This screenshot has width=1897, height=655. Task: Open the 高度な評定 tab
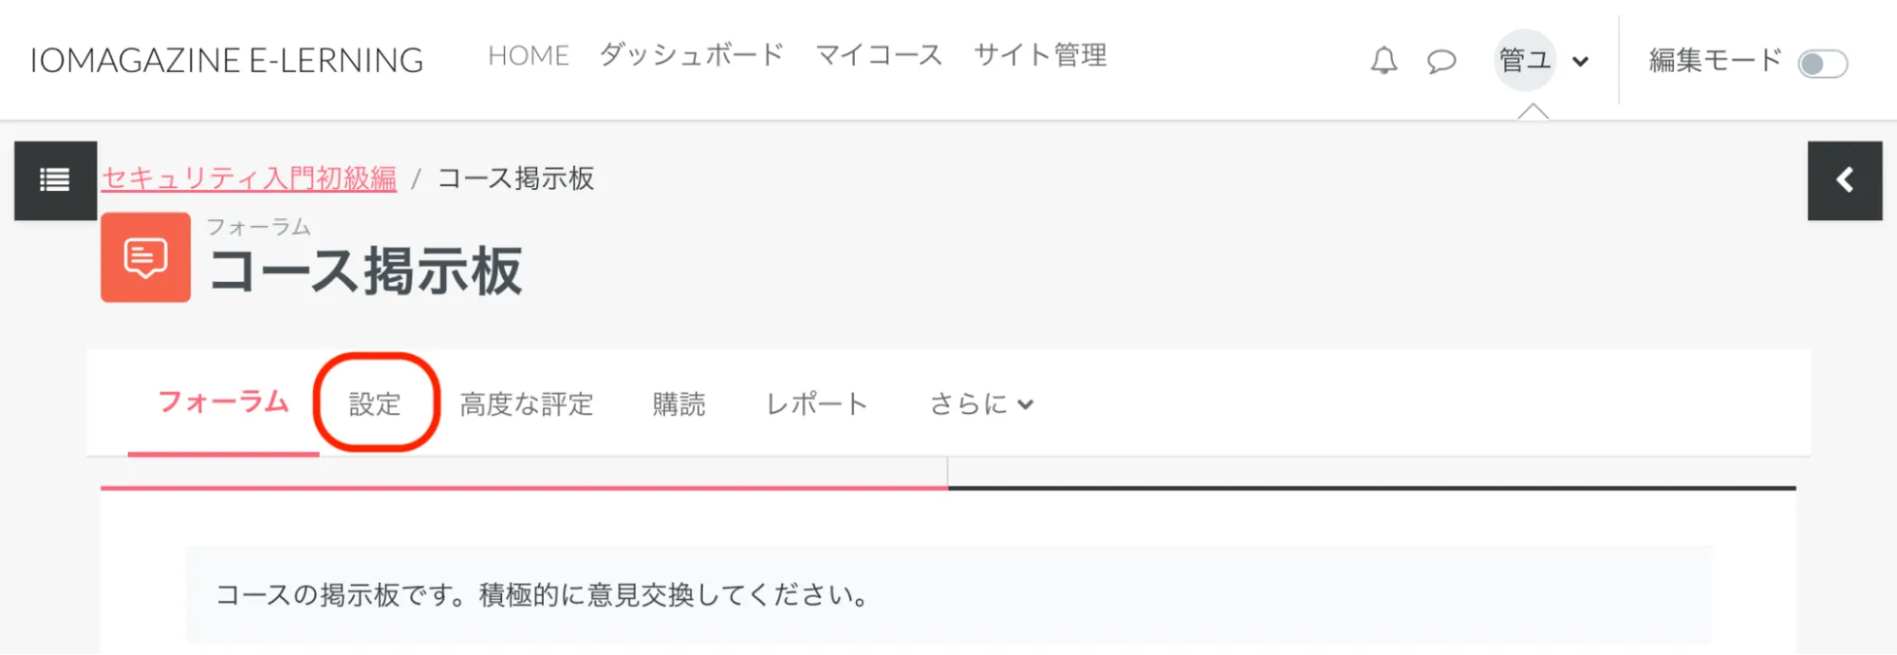coord(527,404)
